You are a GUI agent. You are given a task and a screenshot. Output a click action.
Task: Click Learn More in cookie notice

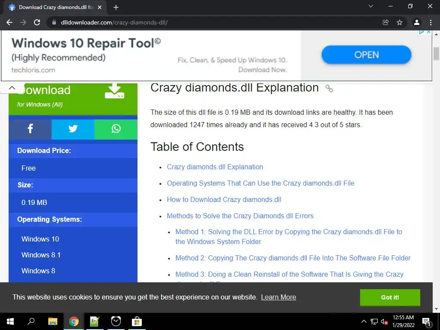click(278, 297)
